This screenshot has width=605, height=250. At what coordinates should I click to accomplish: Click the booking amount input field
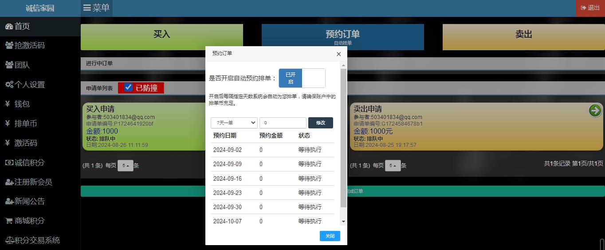point(283,123)
